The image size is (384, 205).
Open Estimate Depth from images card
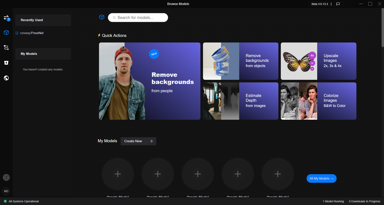pos(241,101)
